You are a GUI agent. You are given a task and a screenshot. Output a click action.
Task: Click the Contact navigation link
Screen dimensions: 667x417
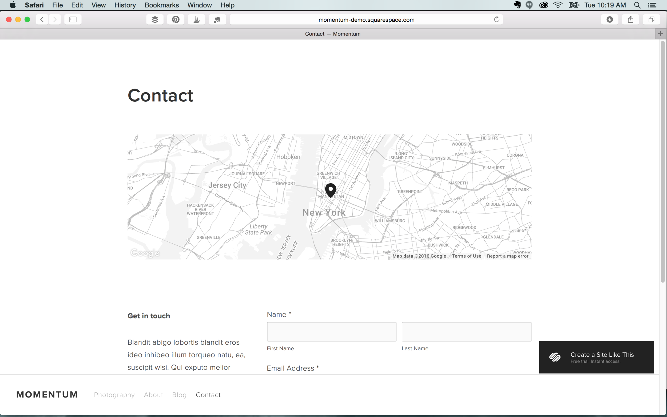[x=208, y=395]
